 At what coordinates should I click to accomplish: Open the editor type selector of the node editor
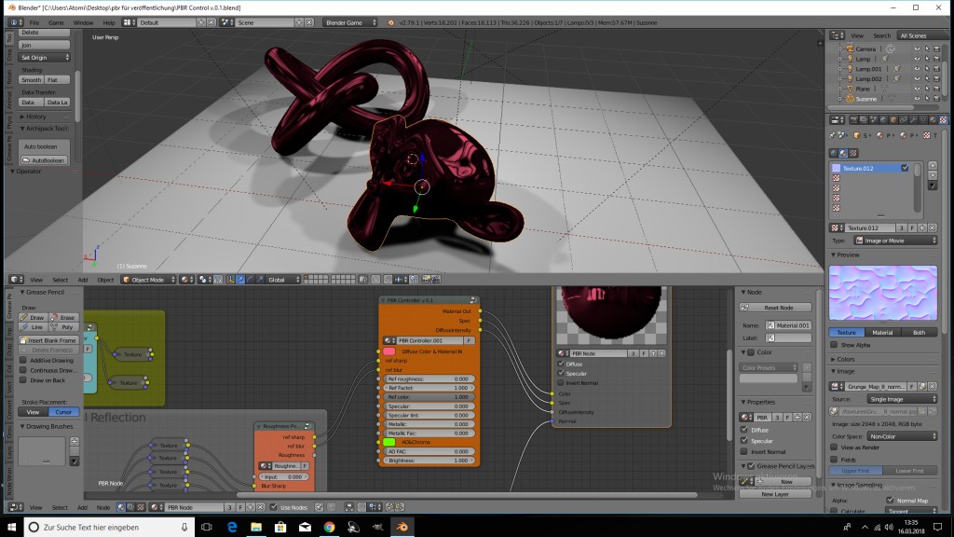[13, 508]
